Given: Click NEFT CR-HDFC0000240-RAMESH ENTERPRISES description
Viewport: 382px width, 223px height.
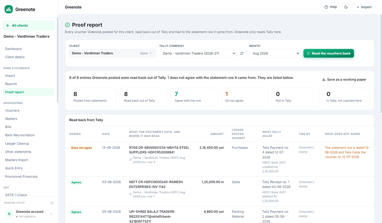Looking at the screenshot, I should tap(157, 184).
